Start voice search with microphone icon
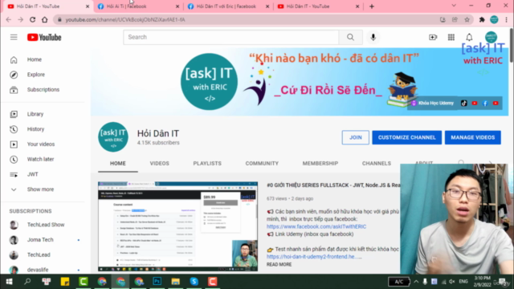The image size is (514, 289). (x=373, y=37)
